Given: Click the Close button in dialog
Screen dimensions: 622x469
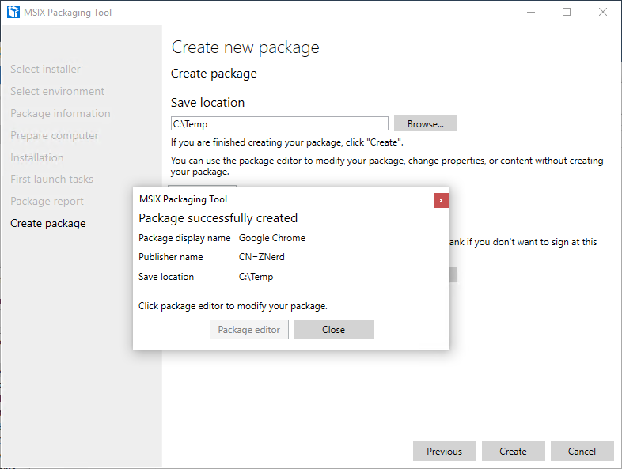Looking at the screenshot, I should pos(334,330).
